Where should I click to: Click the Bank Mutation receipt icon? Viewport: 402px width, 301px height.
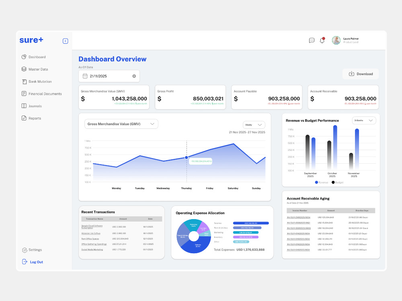[x=24, y=81]
